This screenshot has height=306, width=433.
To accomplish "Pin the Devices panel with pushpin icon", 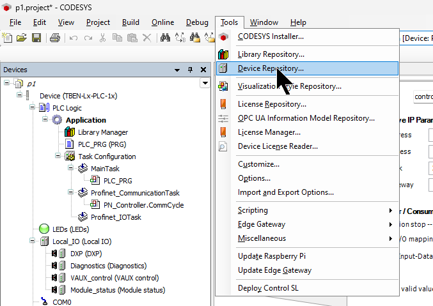I will click(x=190, y=70).
